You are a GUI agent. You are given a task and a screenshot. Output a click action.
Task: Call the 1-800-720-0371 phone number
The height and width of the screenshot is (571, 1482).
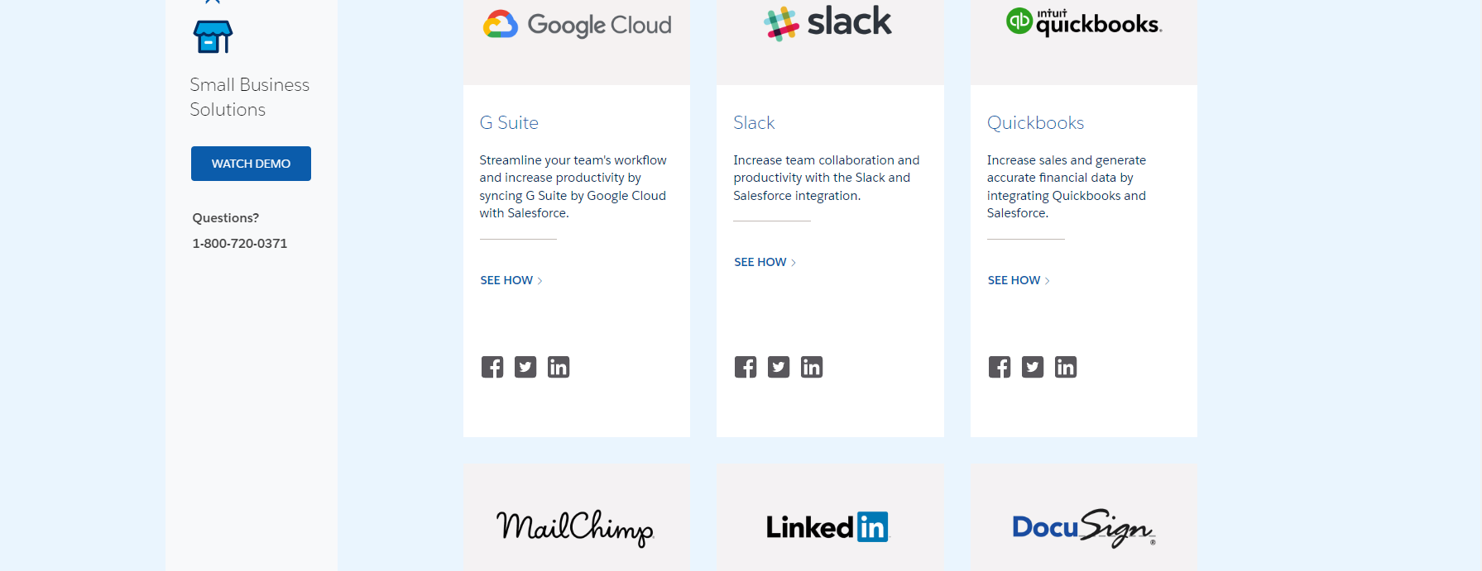[x=240, y=243]
